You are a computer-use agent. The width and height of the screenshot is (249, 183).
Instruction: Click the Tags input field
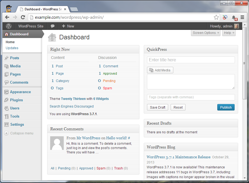pyautogui.click(x=191, y=97)
